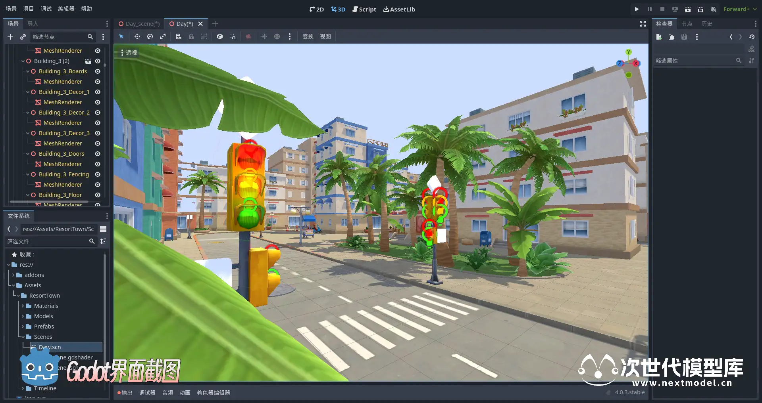
Task: Open the Forward+ renderer dropdown
Action: (x=740, y=9)
